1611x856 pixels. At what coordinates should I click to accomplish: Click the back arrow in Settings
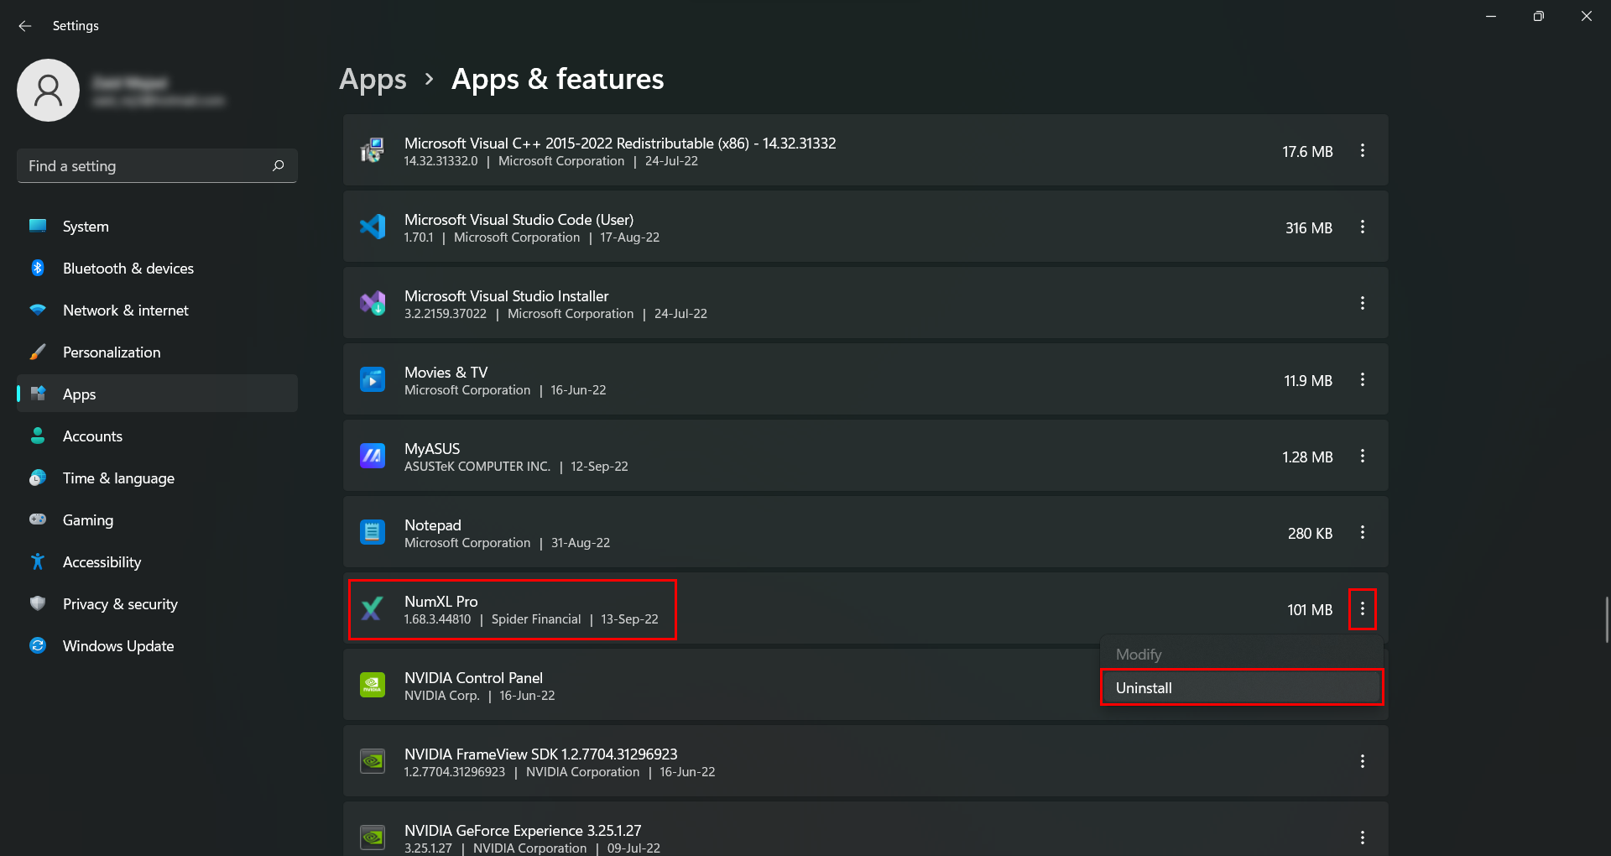(25, 26)
